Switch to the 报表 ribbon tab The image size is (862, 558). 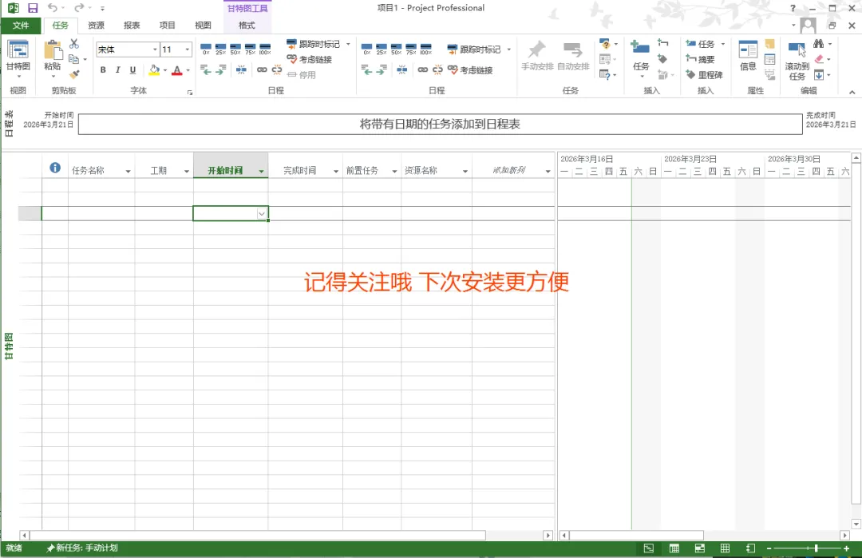click(132, 26)
